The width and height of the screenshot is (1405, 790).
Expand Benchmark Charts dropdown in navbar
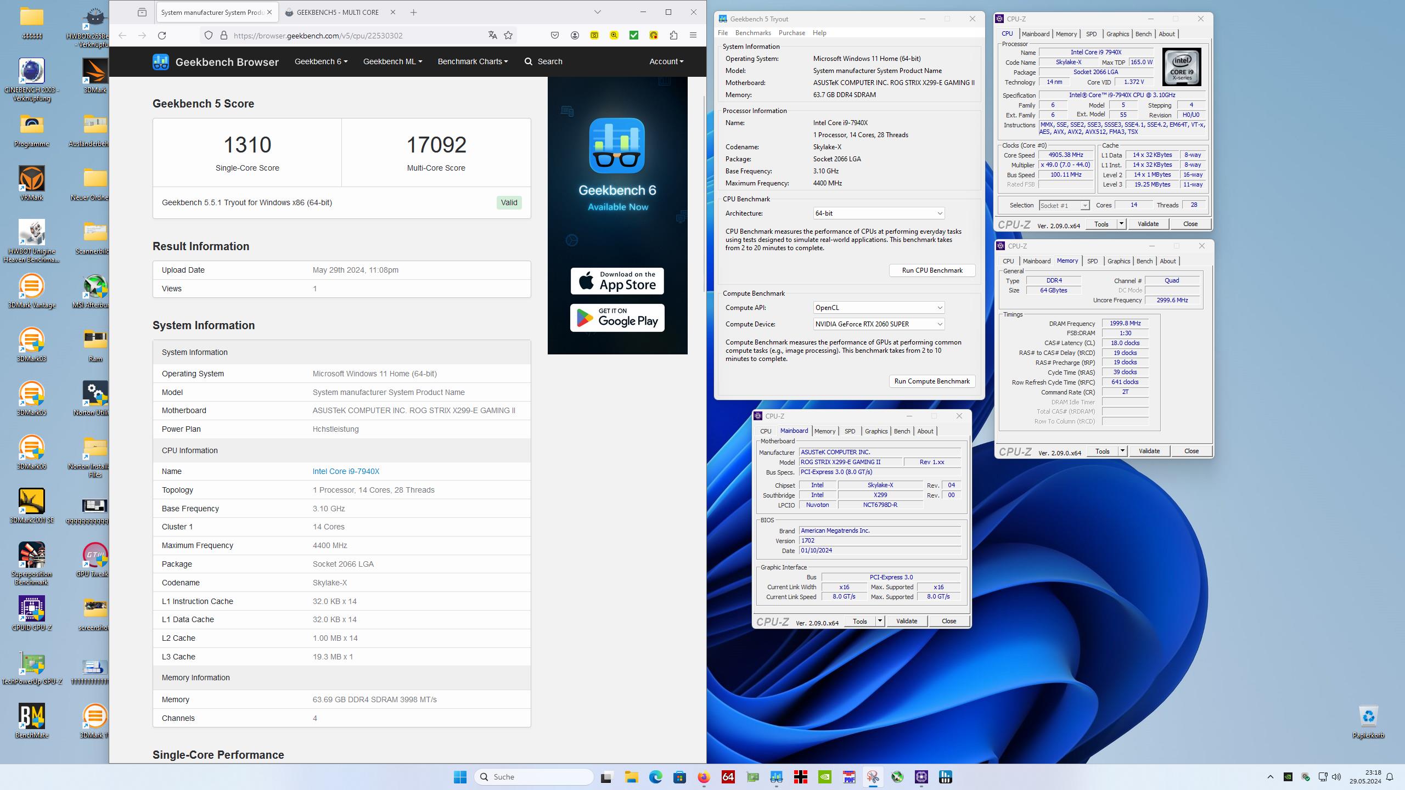(x=473, y=61)
